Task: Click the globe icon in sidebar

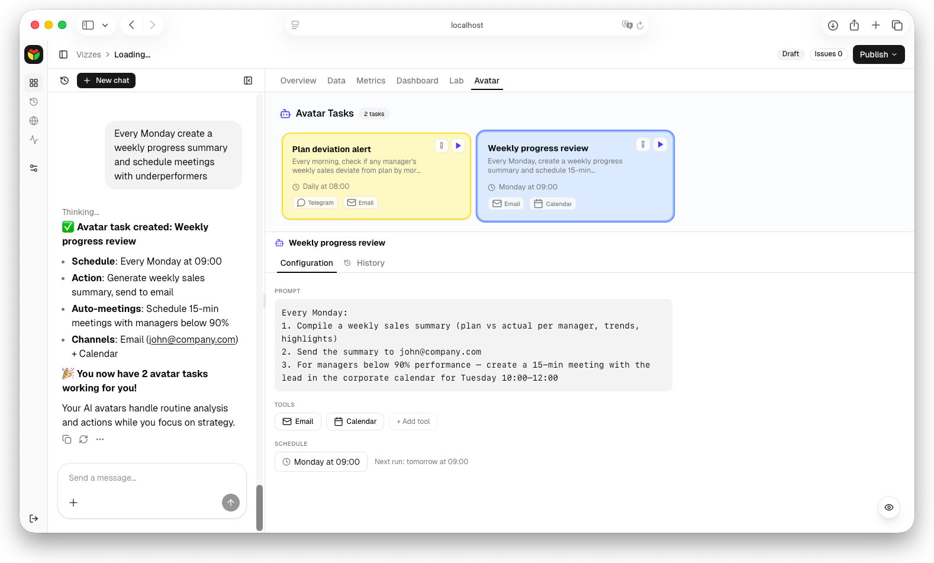Action: click(34, 121)
